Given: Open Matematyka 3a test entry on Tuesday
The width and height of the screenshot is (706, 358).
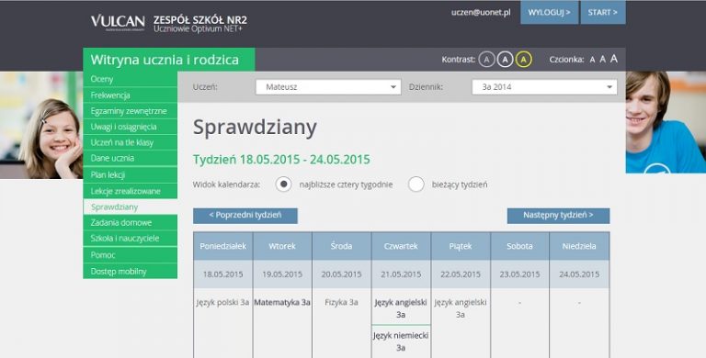Looking at the screenshot, I should pos(282,303).
